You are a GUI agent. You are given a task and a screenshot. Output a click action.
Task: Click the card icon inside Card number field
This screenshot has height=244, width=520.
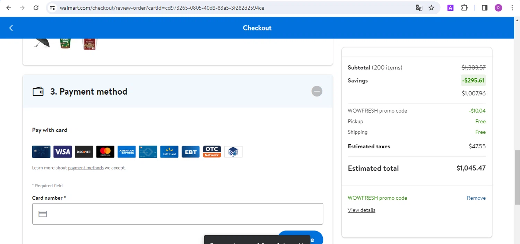click(43, 214)
